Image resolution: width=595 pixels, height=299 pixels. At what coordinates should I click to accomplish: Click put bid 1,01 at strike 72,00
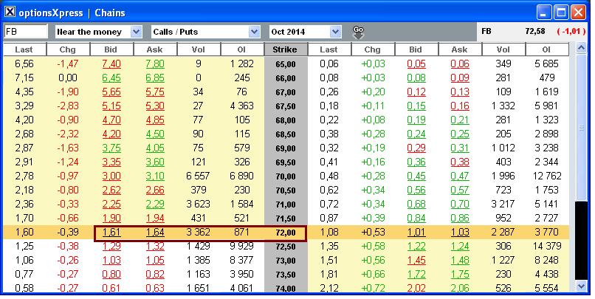pyautogui.click(x=416, y=233)
